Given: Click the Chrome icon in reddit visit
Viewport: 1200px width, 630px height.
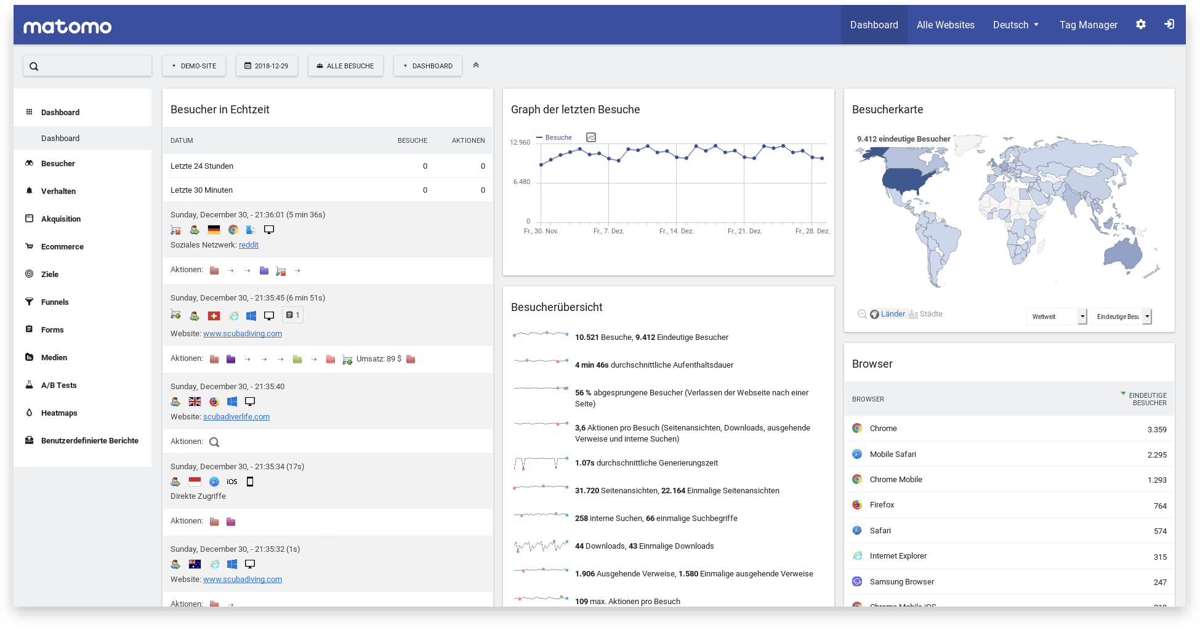Looking at the screenshot, I should click(233, 230).
